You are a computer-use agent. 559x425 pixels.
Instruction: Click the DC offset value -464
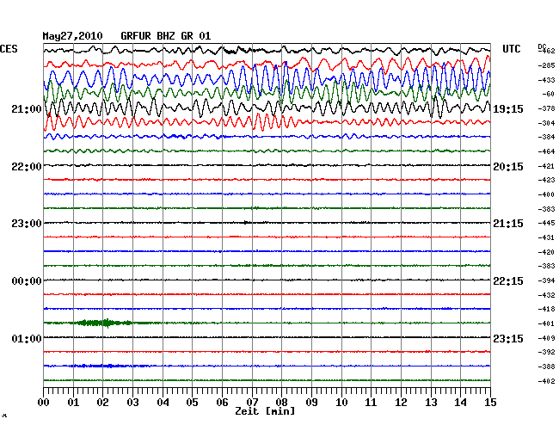[x=546, y=151]
